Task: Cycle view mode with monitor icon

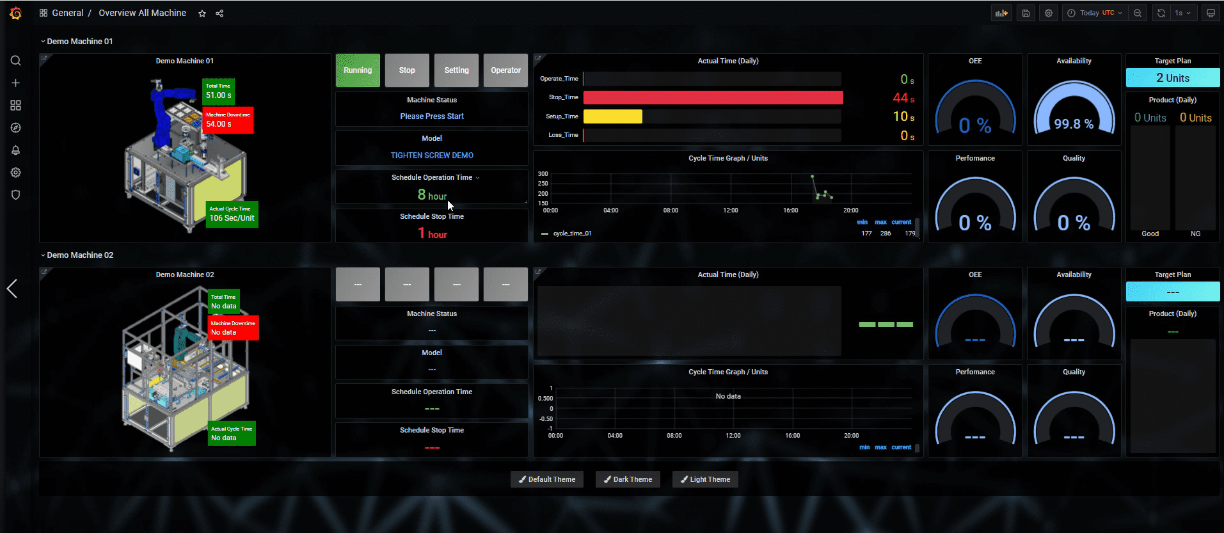Action: [x=1210, y=13]
